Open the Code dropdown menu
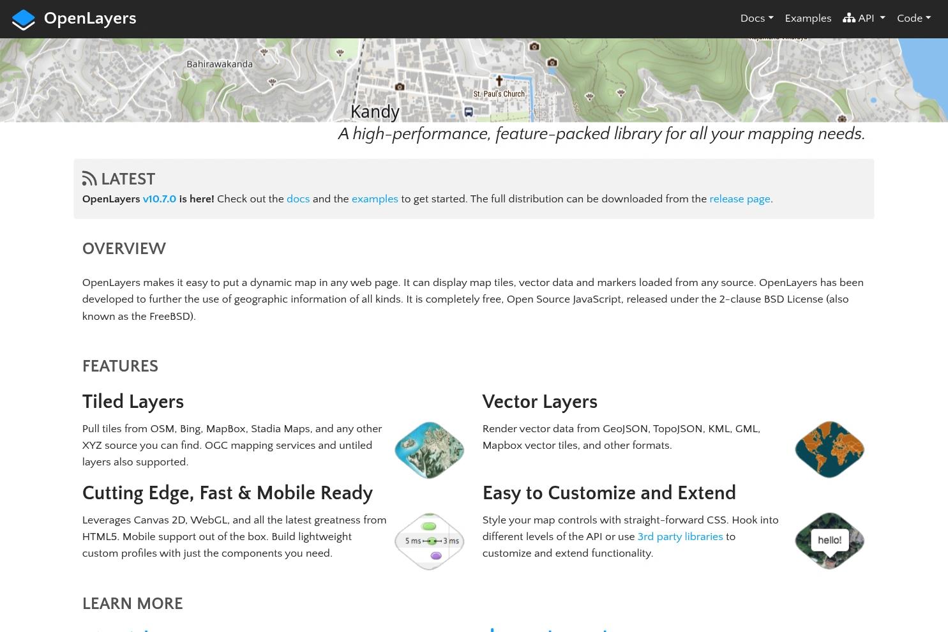 coord(914,19)
